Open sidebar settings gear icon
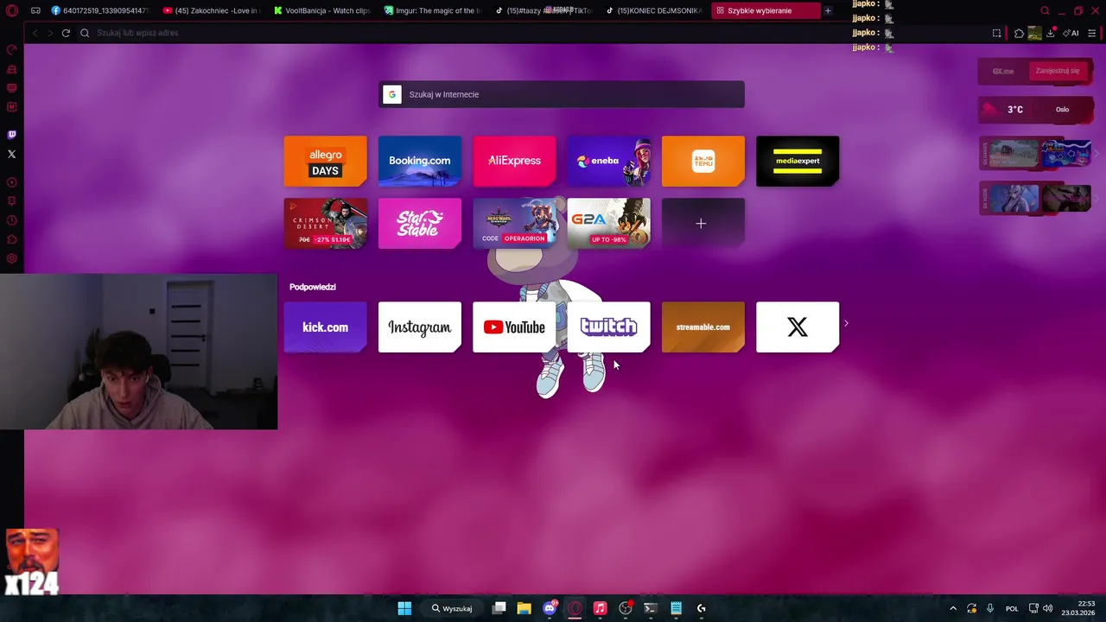The image size is (1106, 622). (11, 258)
